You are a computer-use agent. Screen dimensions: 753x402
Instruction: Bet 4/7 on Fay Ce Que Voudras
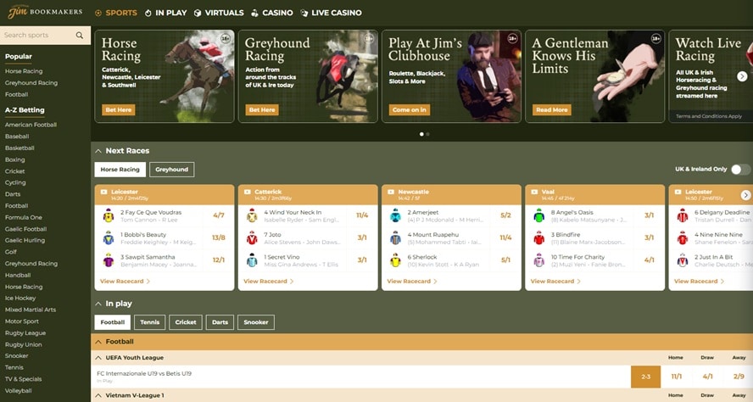pyautogui.click(x=219, y=215)
